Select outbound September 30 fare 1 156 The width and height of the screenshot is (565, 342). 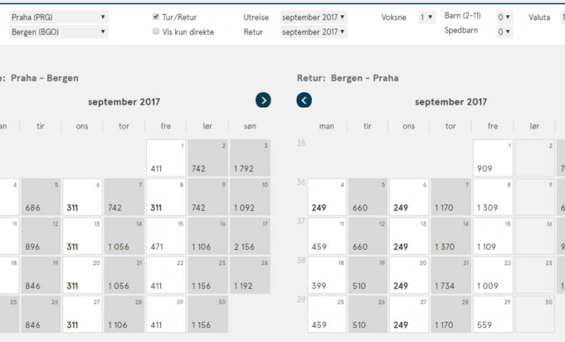point(208,314)
